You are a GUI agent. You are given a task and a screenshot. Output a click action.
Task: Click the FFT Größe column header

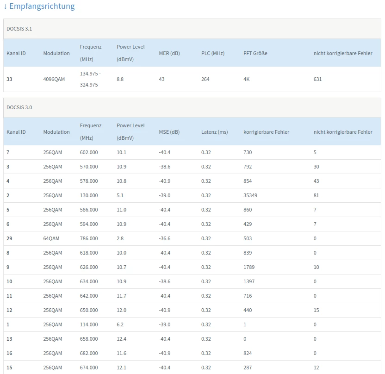coord(255,53)
